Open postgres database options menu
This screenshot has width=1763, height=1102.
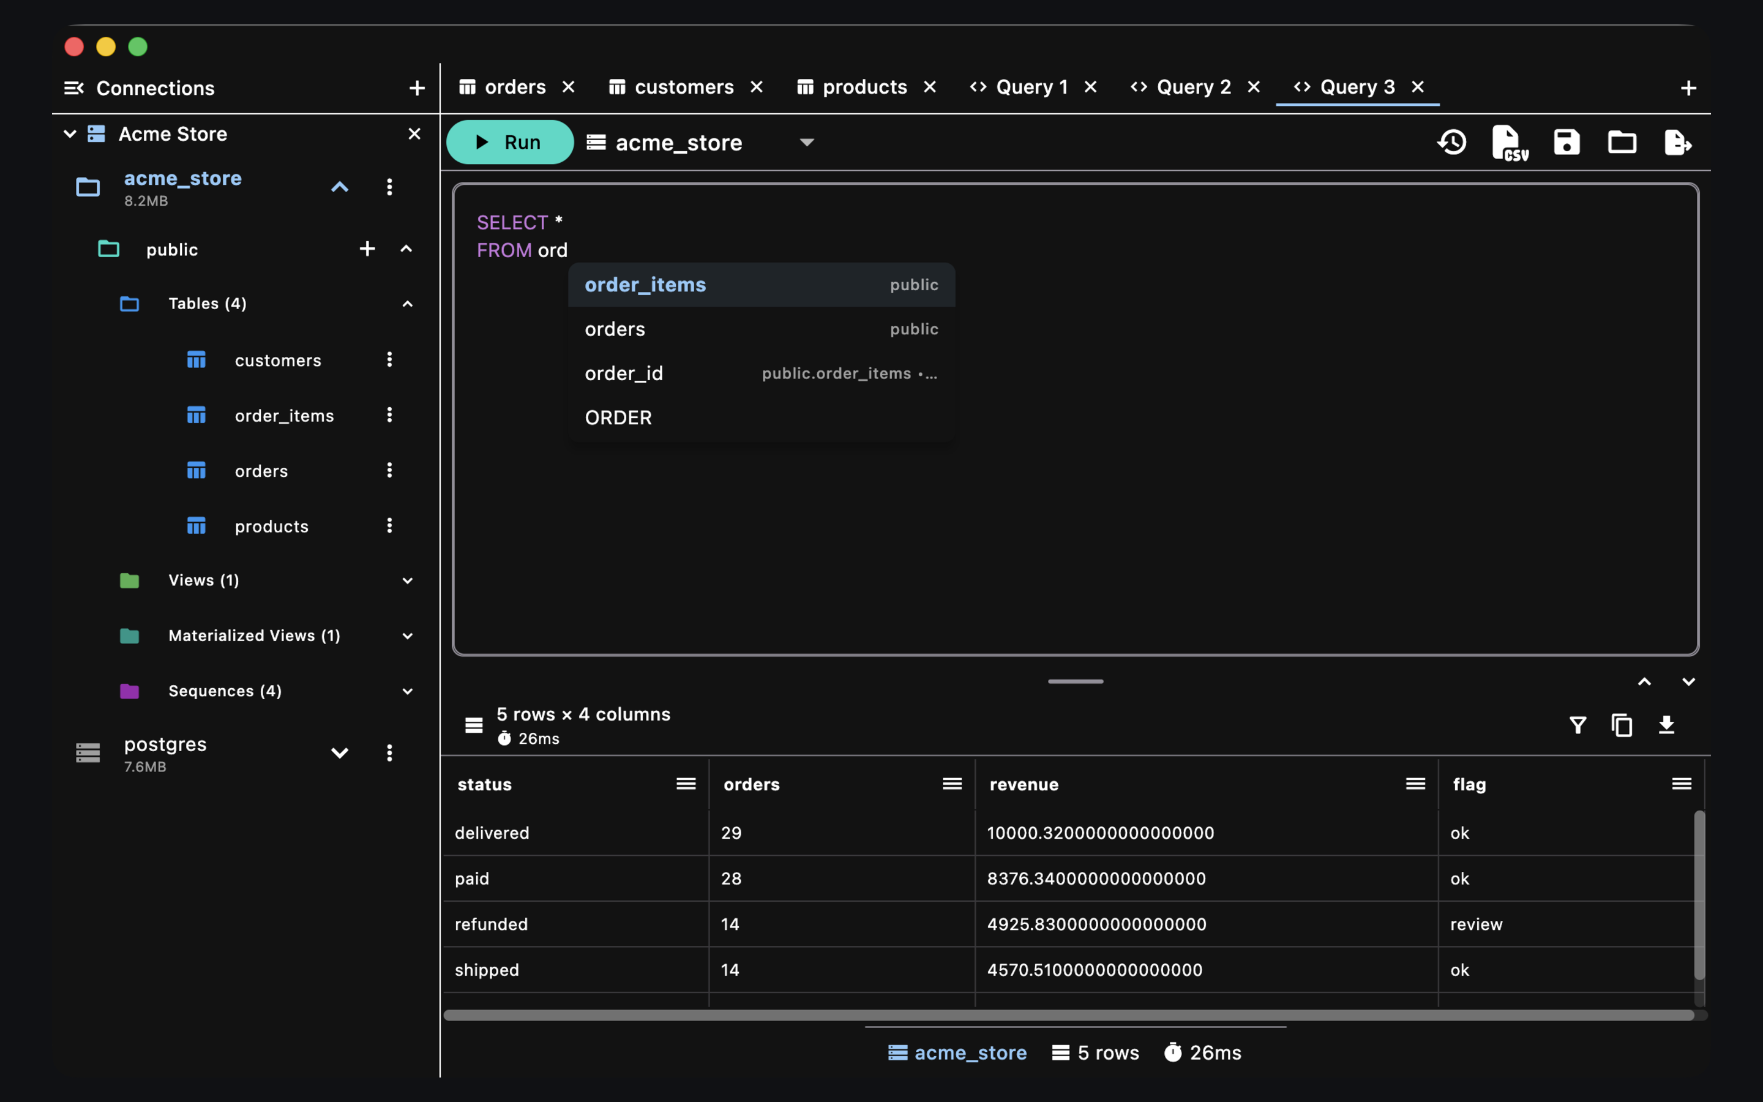390,753
